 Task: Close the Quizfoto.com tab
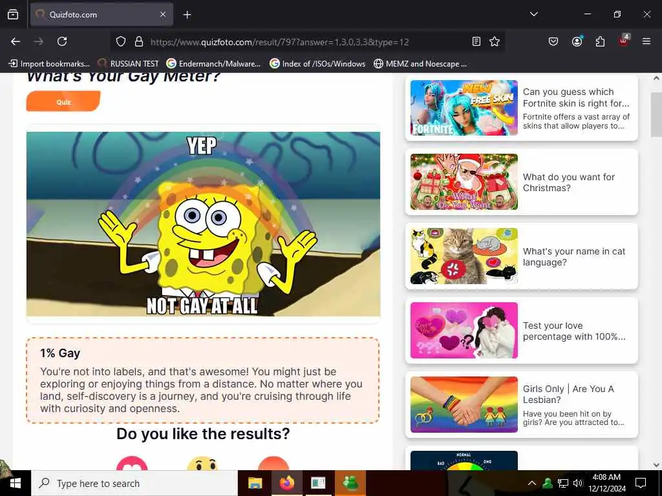(x=163, y=14)
